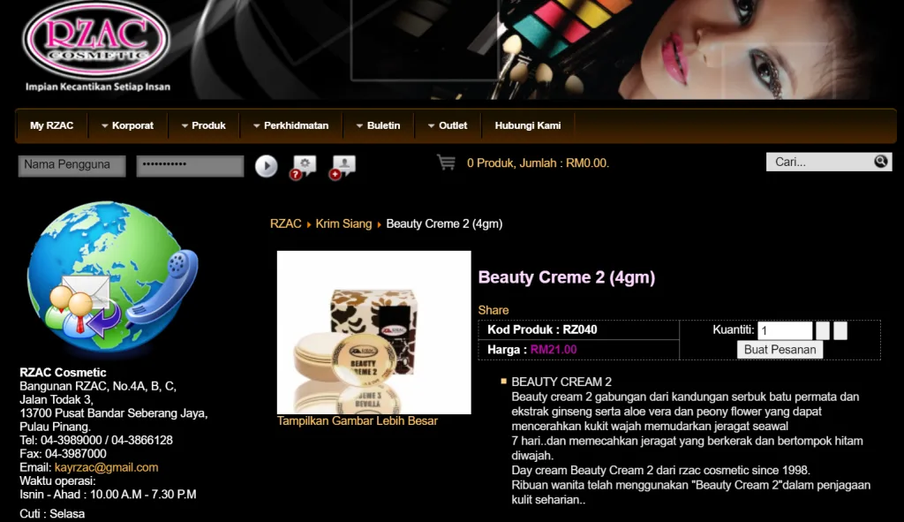
Task: Focus the Nama Pengguna username field
Action: point(72,165)
